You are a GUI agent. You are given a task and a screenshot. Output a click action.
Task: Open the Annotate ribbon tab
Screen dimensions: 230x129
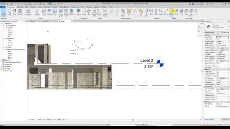[x=47, y=7]
